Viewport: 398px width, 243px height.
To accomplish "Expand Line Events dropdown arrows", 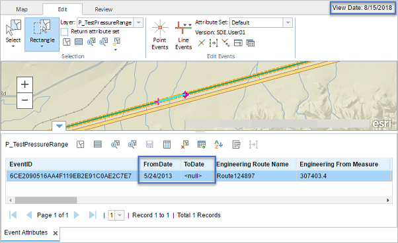I will 188,24.
